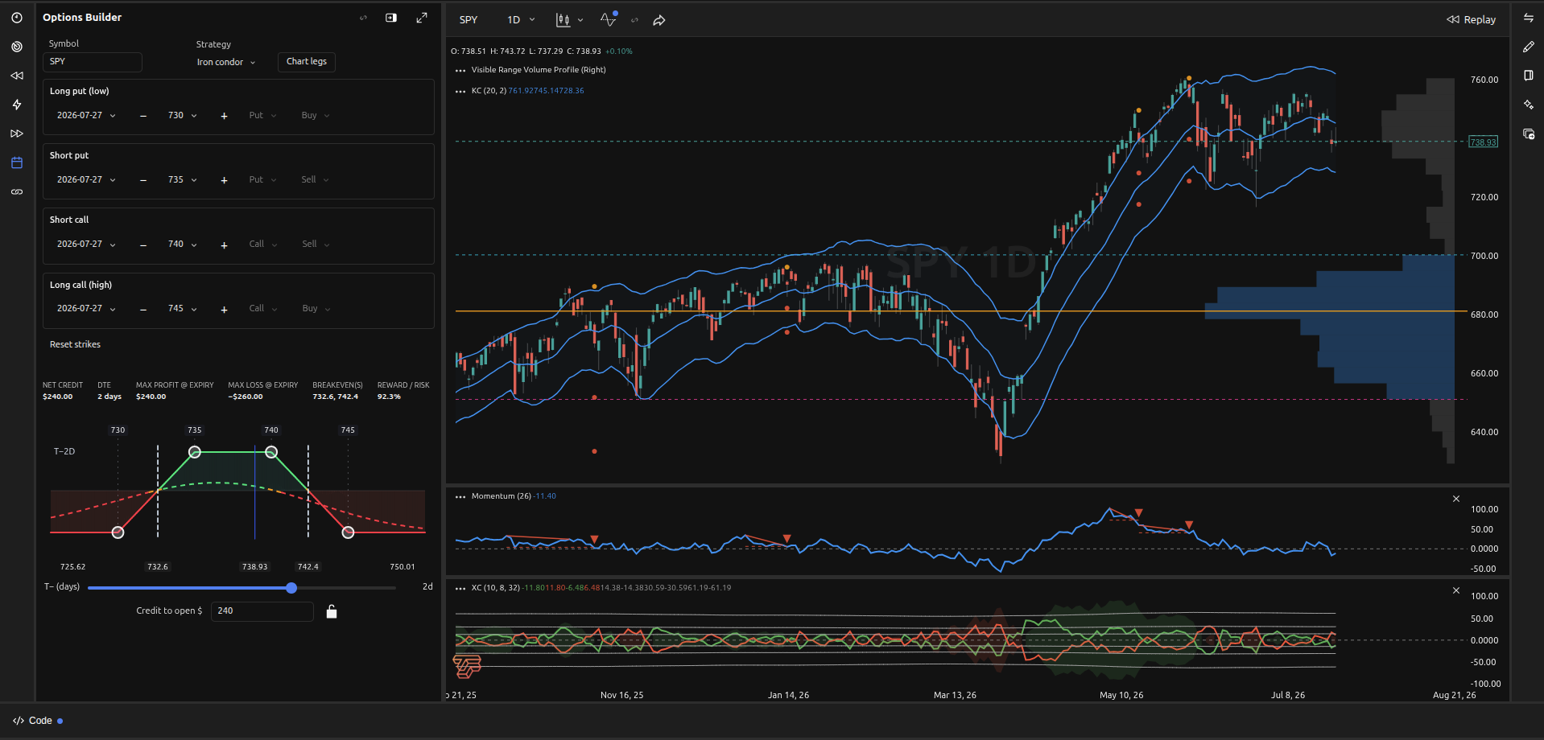
Task: Open the Momentum (26) indicator options menu
Action: point(460,497)
